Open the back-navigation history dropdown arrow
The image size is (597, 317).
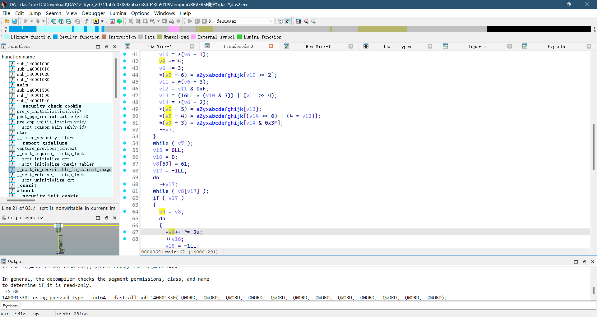32,21
